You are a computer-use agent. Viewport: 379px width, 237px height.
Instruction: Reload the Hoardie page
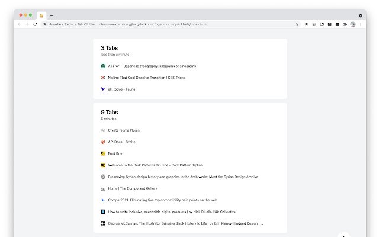click(35, 24)
